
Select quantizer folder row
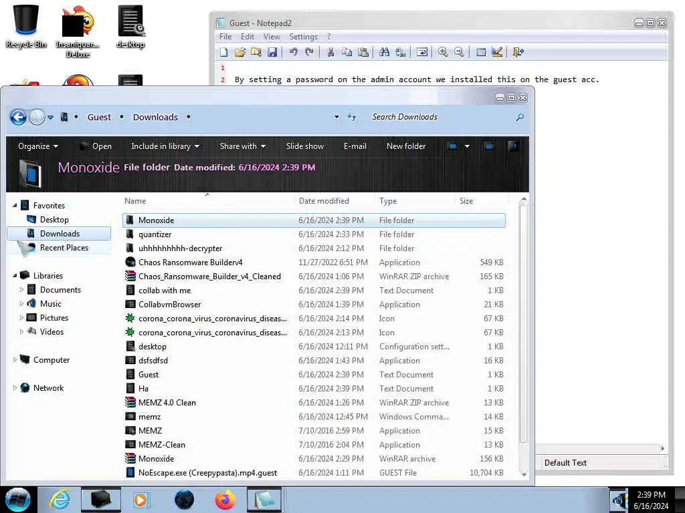[x=314, y=234]
